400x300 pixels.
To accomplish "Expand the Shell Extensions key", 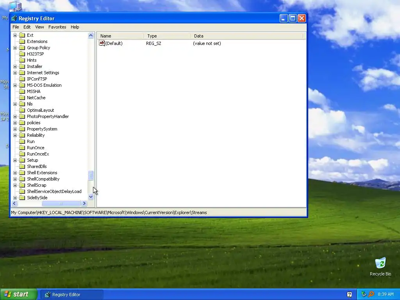I will [15, 173].
